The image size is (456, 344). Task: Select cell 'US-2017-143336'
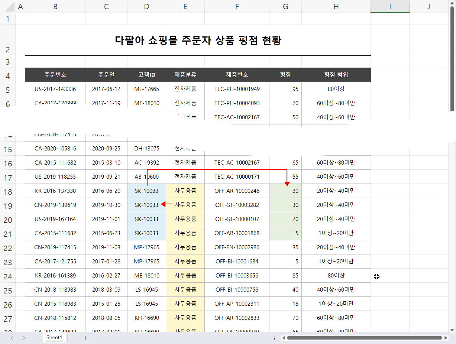[55, 89]
